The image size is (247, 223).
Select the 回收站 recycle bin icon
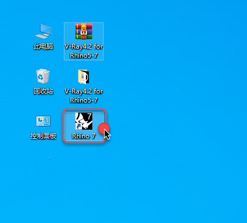[x=43, y=76]
